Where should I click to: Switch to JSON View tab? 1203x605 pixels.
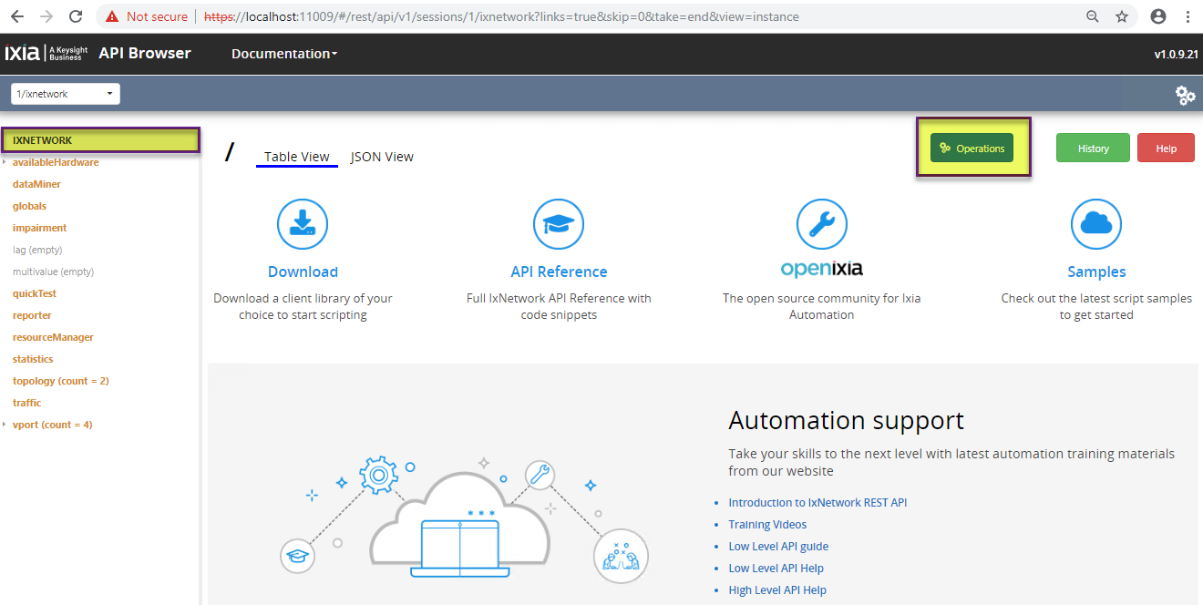pyautogui.click(x=382, y=157)
